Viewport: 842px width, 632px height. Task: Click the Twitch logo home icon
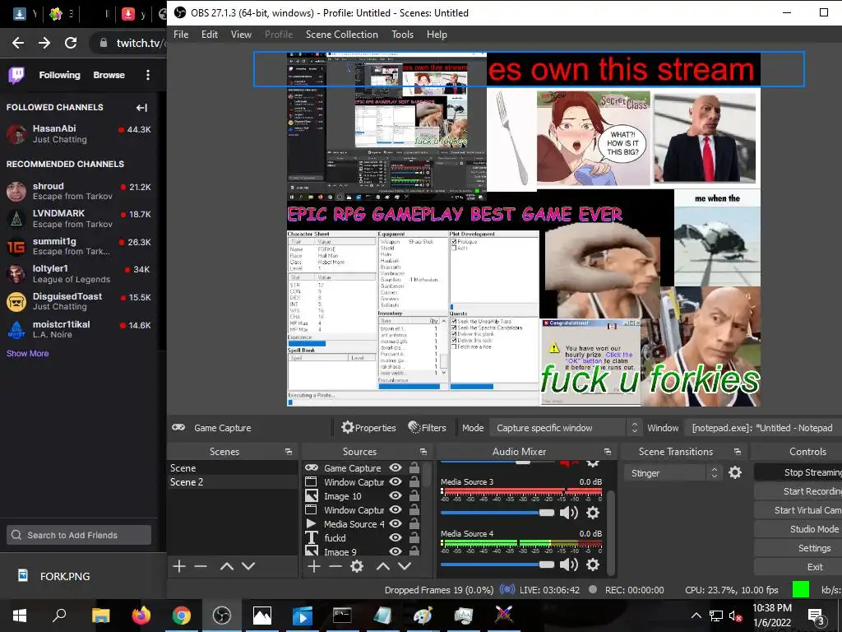click(x=16, y=75)
